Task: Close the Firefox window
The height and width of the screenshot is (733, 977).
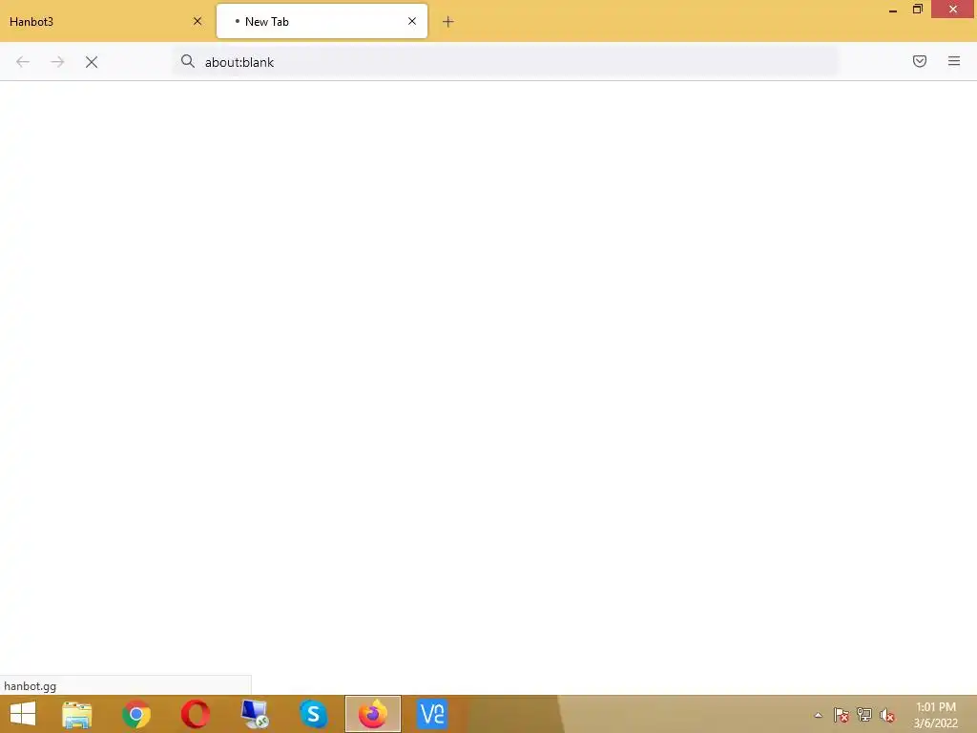Action: pos(953,10)
